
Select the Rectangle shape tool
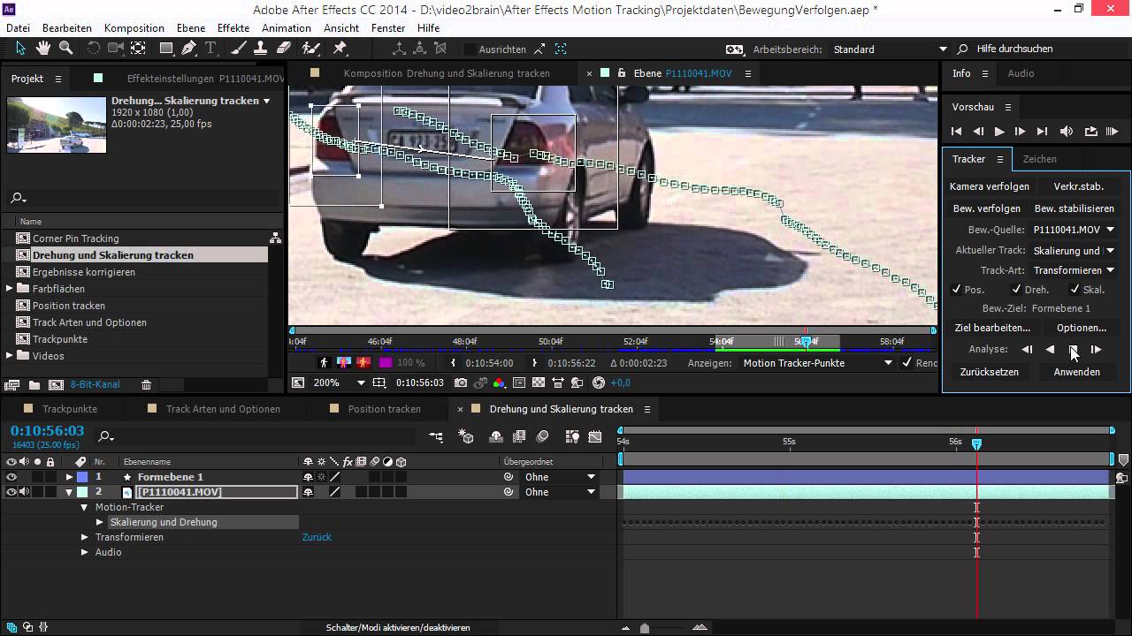click(166, 48)
